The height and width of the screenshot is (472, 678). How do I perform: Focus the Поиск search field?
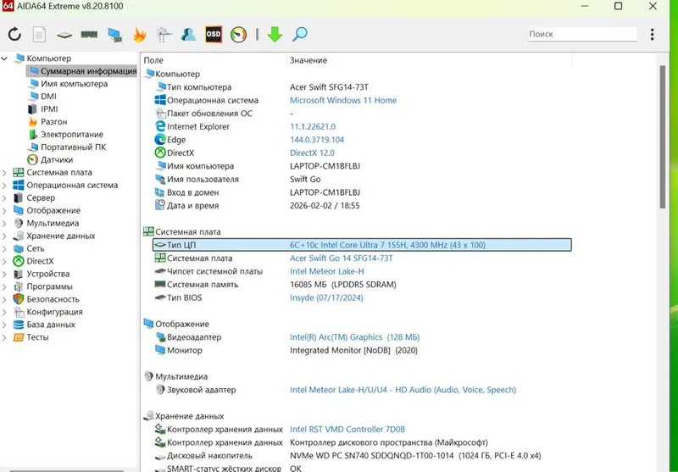coord(582,34)
